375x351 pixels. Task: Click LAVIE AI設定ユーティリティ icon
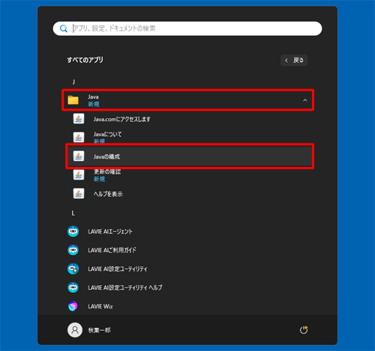pos(73,269)
